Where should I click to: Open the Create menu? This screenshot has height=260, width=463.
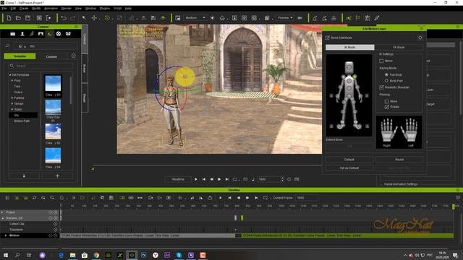(24, 8)
